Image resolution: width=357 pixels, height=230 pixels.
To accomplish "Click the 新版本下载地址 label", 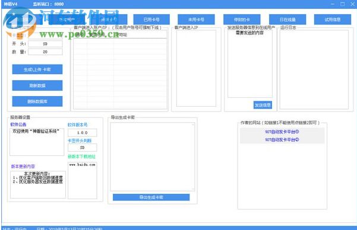I will 81,156.
